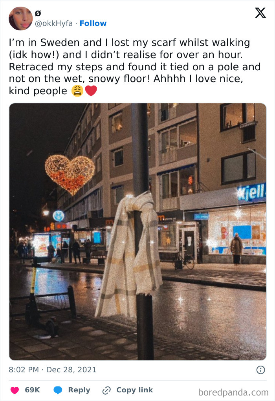
Task: Click the blue reply speech bubble icon
Action: 58,390
